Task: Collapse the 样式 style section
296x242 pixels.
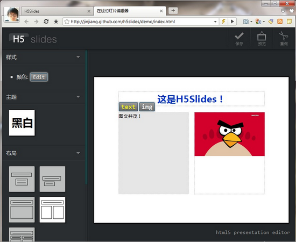Action: click(x=78, y=57)
